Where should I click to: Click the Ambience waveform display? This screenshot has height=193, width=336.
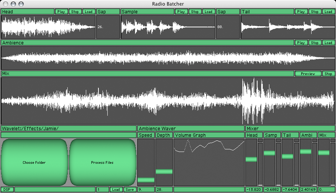point(168,58)
